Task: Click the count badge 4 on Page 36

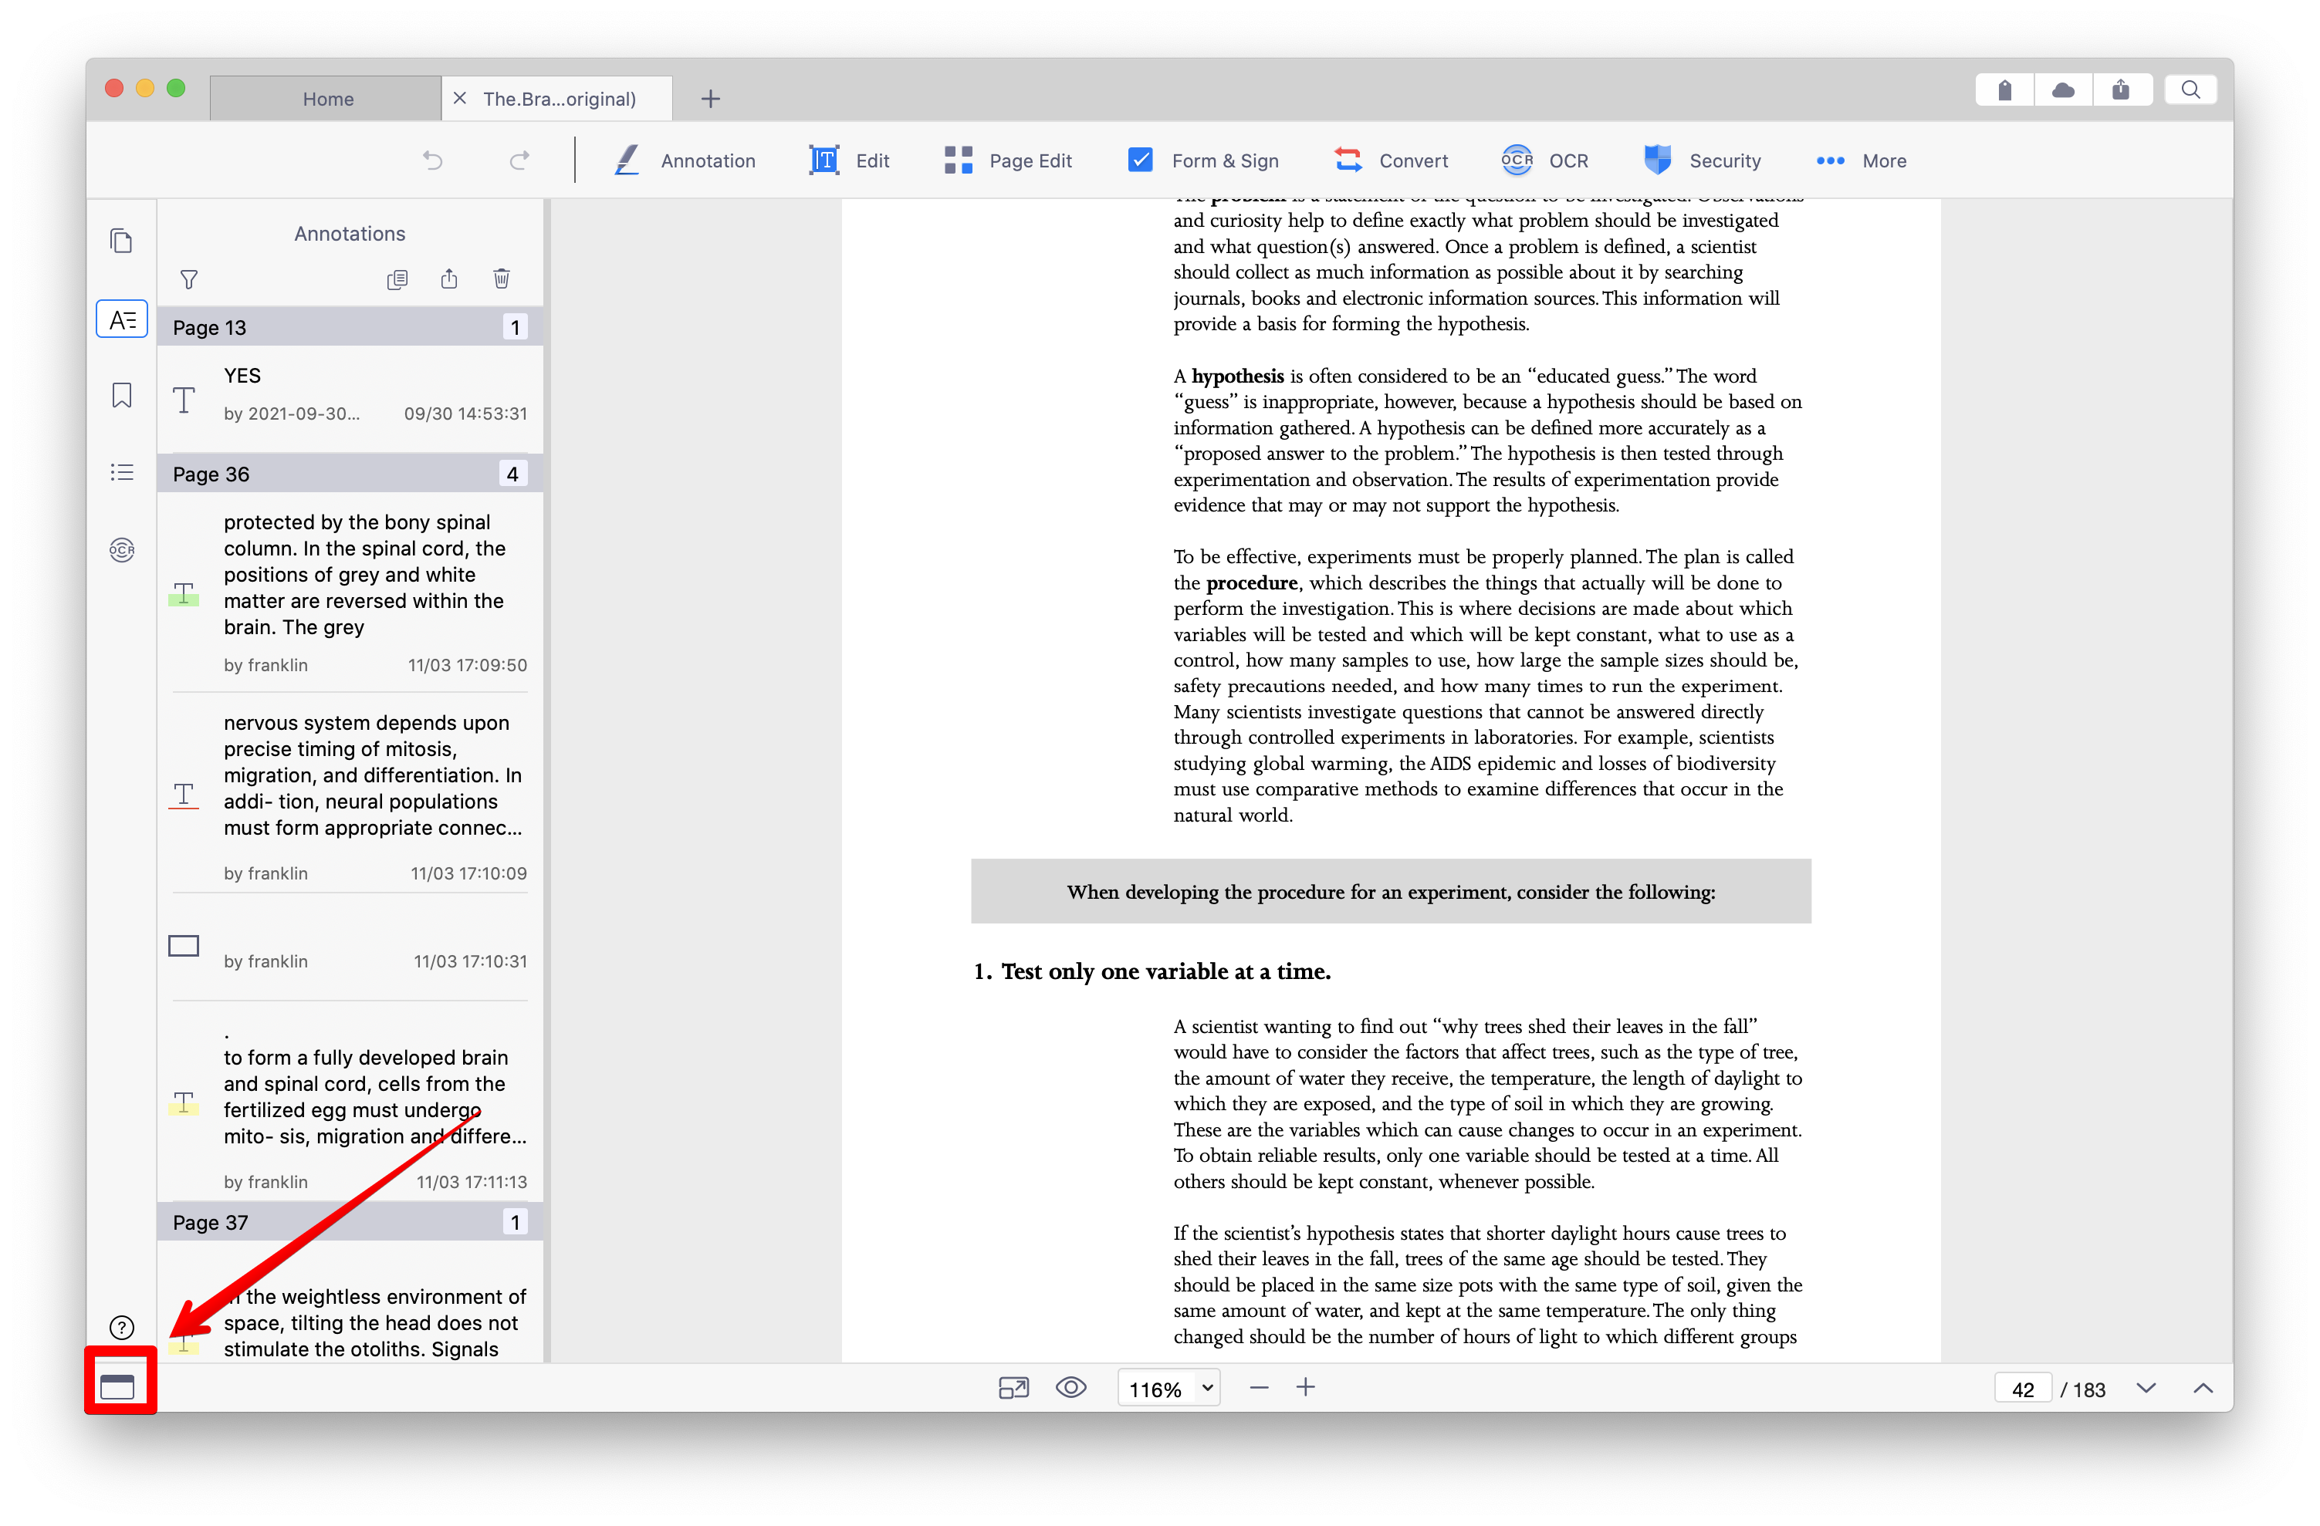Action: tap(512, 474)
